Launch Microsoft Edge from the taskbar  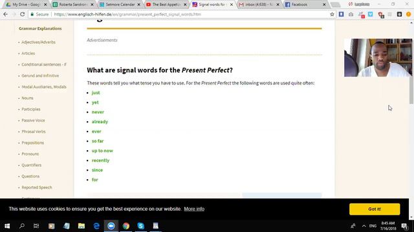pos(96,226)
